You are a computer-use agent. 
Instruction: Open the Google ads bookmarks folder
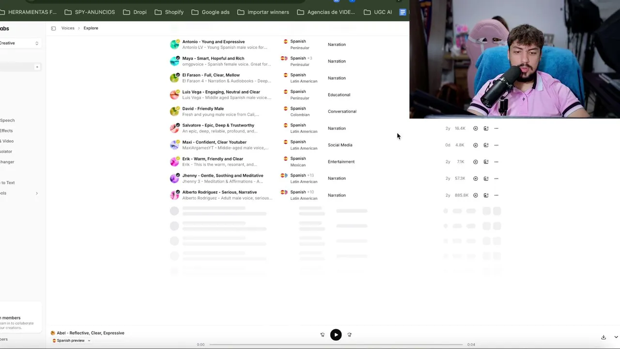210,12
